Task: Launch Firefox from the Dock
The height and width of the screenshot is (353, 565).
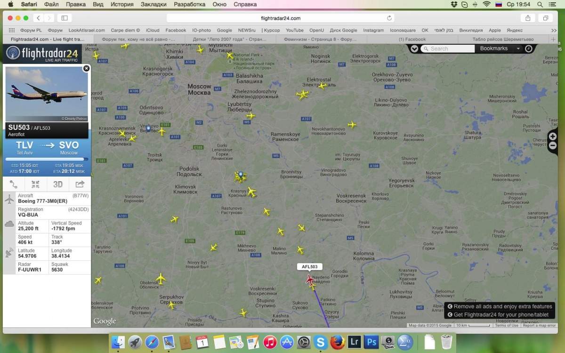Action: (x=337, y=342)
